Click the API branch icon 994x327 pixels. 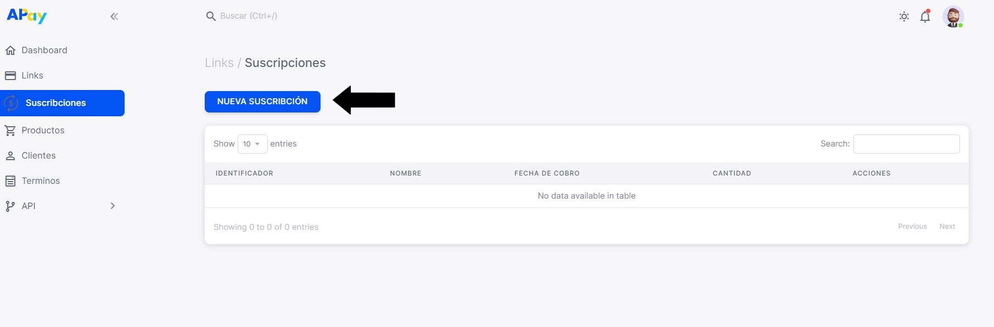click(10, 206)
